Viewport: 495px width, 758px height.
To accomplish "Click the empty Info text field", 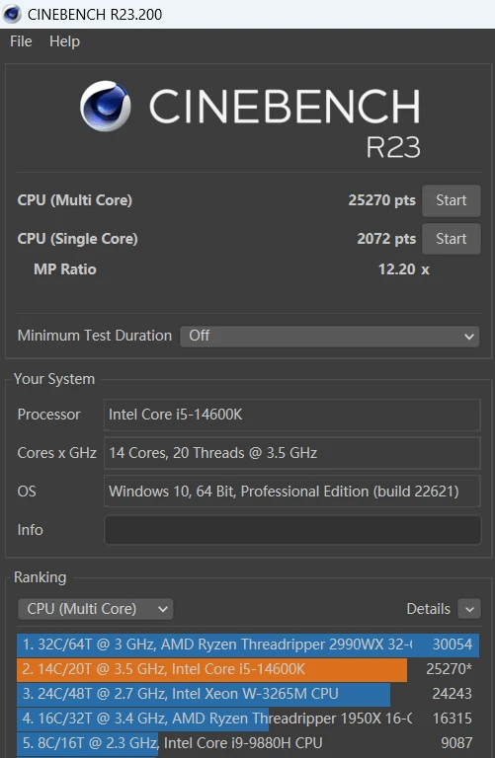I will (x=292, y=530).
